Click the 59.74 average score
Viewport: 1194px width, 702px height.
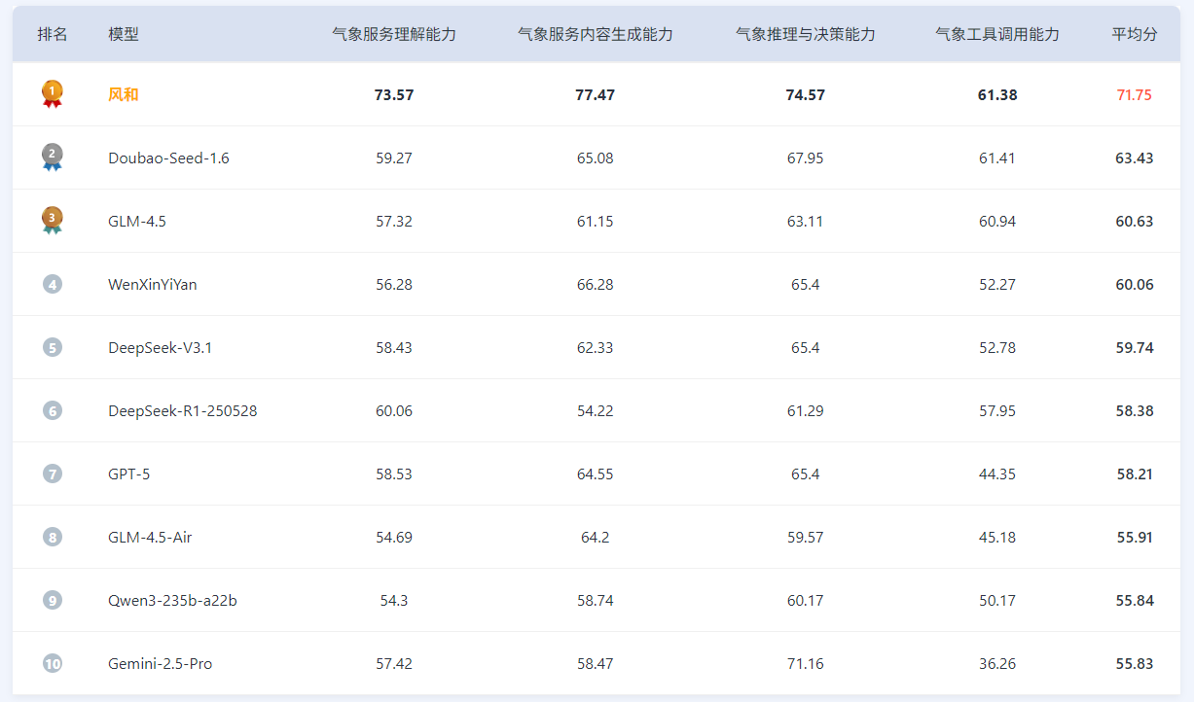click(1135, 347)
